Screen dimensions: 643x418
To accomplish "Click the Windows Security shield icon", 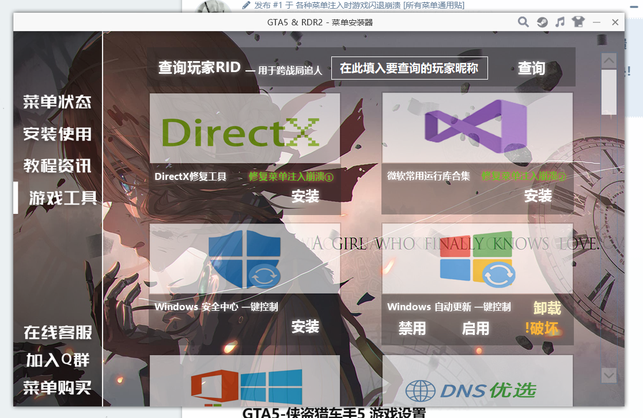I will tap(244, 258).
